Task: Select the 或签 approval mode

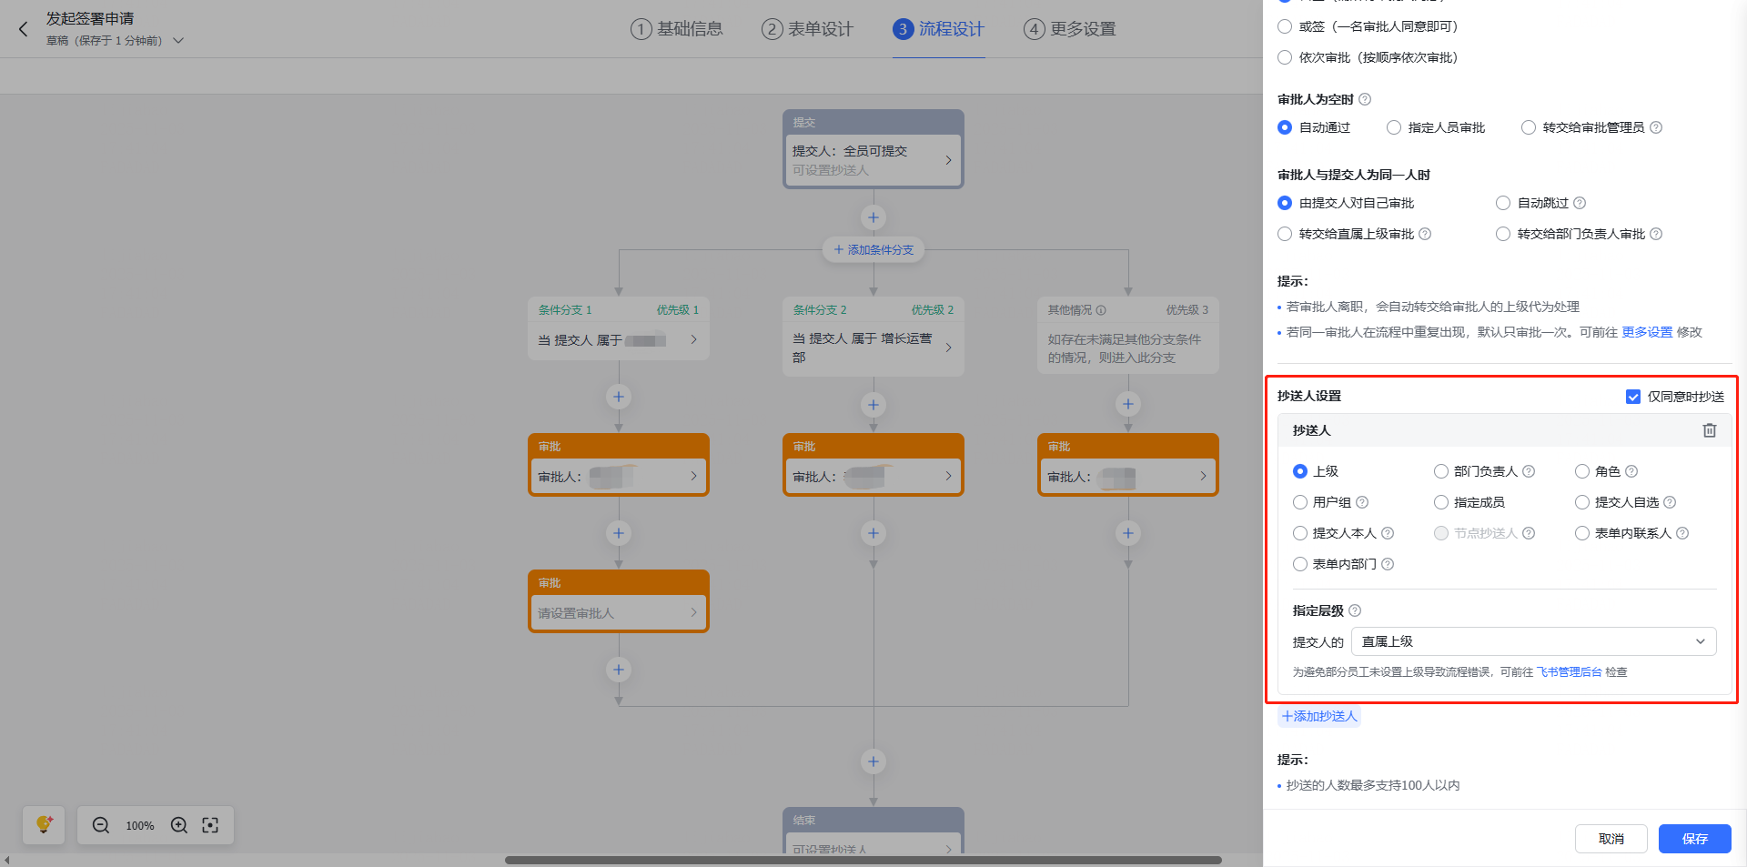Action: 1285,26
